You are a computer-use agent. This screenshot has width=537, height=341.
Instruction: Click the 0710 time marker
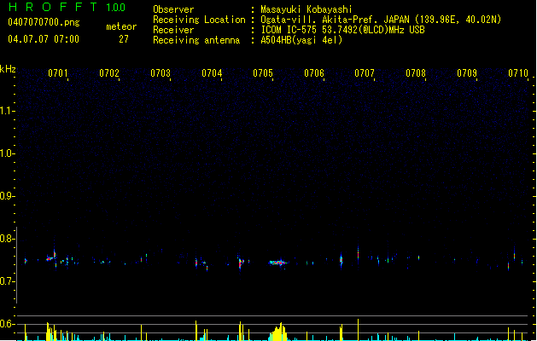[518, 73]
